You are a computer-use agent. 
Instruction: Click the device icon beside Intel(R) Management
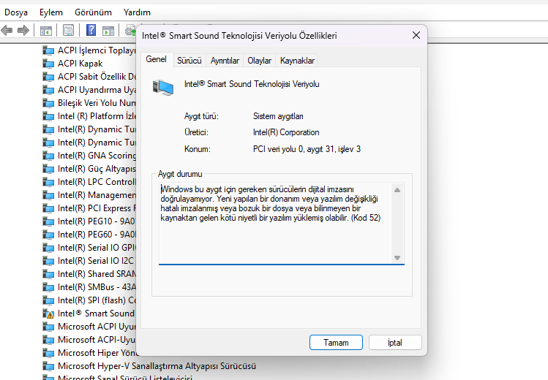coord(48,195)
